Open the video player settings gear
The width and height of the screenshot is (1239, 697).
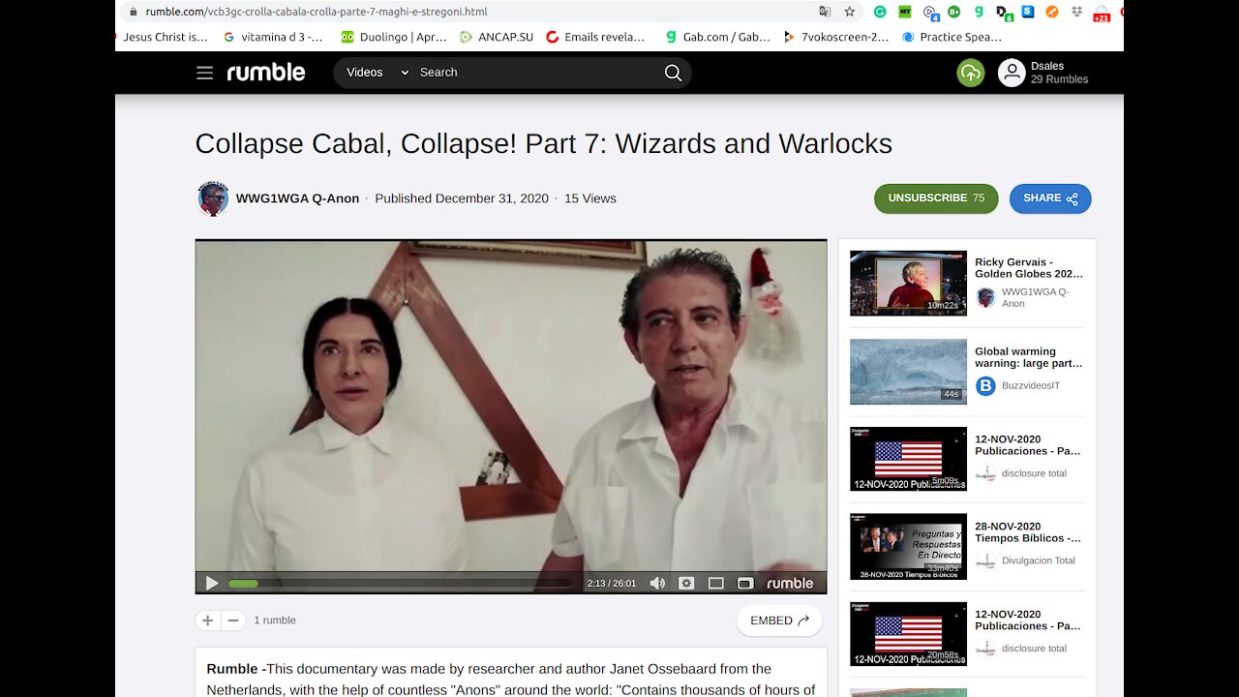(686, 583)
